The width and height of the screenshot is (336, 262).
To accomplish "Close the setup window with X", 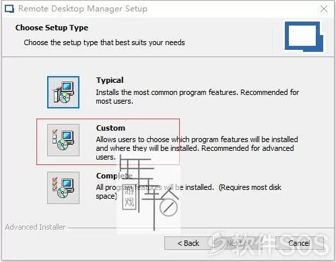I will coord(324,9).
